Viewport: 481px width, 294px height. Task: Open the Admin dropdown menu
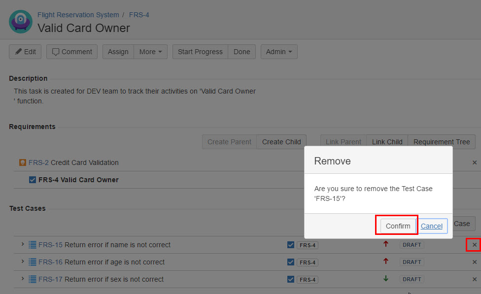pyautogui.click(x=279, y=52)
